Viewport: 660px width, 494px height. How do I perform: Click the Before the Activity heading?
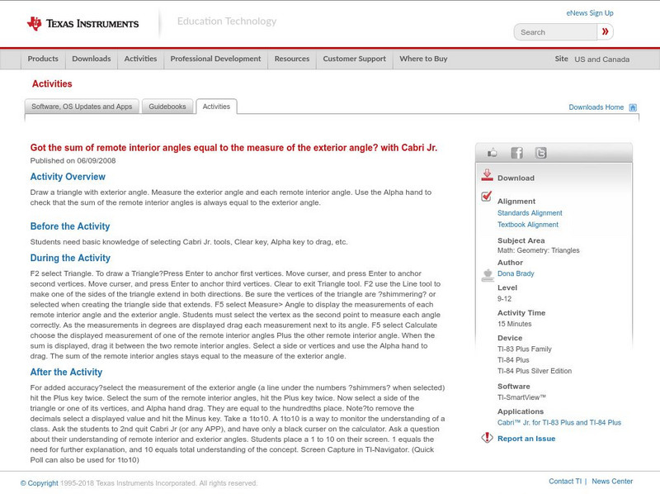(x=70, y=226)
